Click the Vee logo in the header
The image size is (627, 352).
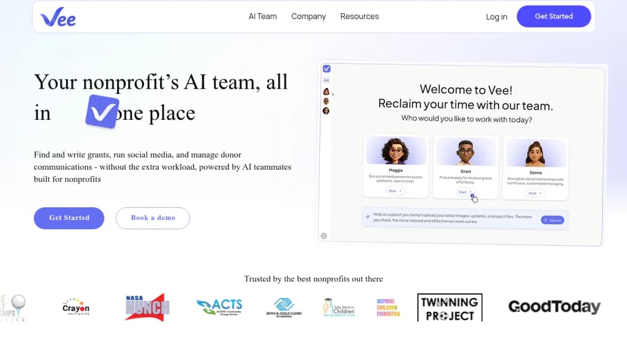(x=58, y=17)
